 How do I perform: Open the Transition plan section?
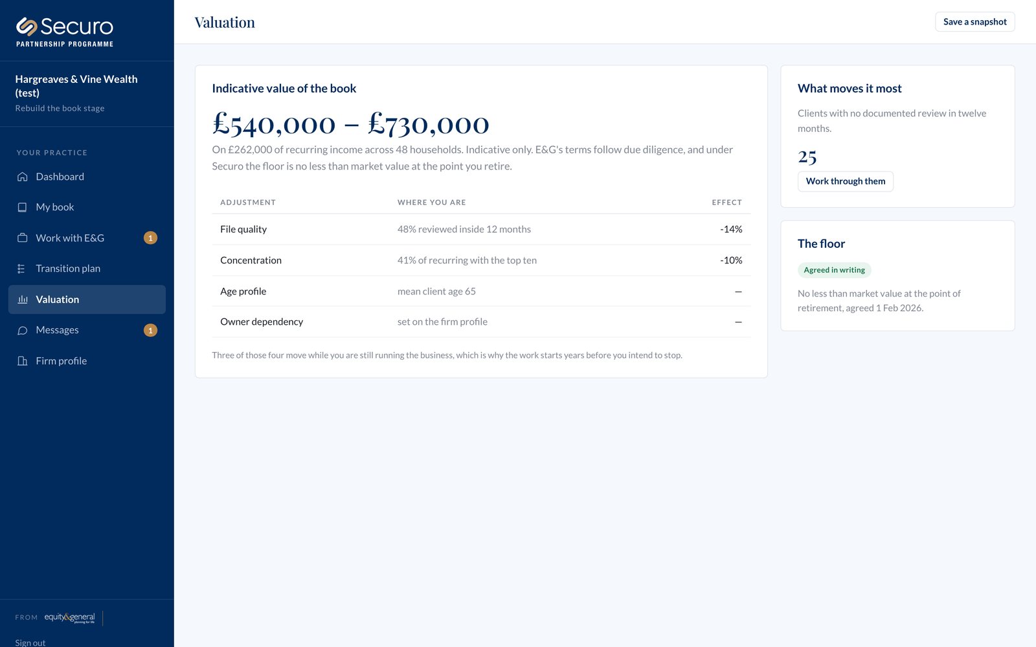(87, 269)
